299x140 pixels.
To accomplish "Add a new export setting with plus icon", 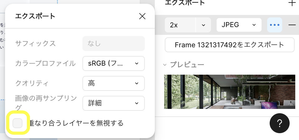I will (292, 3).
